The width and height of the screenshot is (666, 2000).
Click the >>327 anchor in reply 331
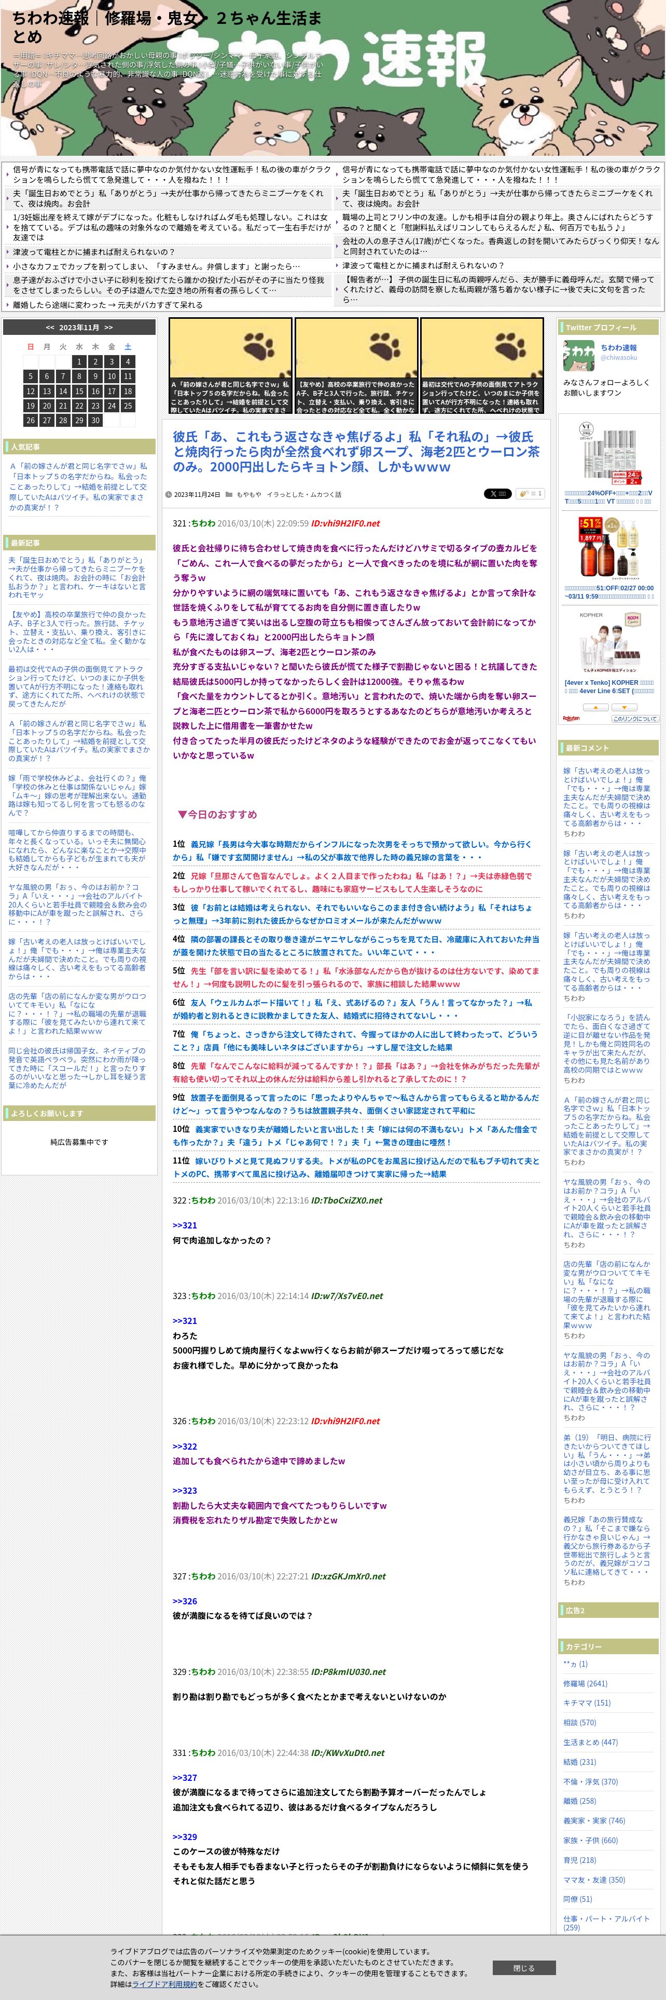pyautogui.click(x=185, y=1778)
